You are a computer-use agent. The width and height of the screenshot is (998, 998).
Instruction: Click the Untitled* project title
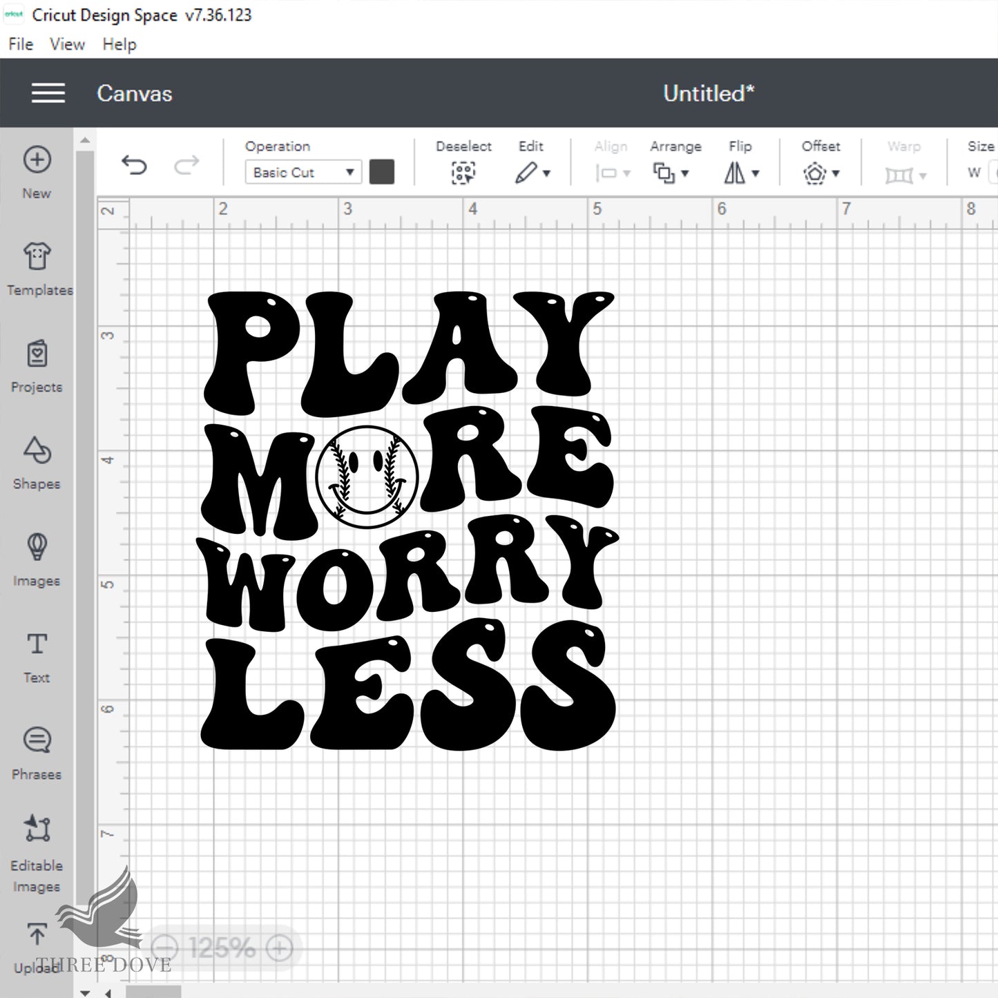(x=709, y=93)
